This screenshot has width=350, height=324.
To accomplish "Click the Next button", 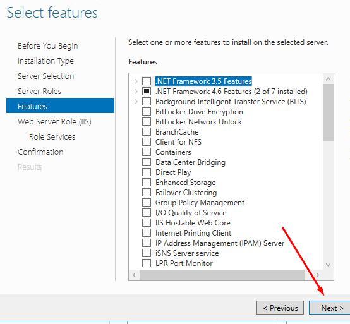I will pyautogui.click(x=329, y=308).
